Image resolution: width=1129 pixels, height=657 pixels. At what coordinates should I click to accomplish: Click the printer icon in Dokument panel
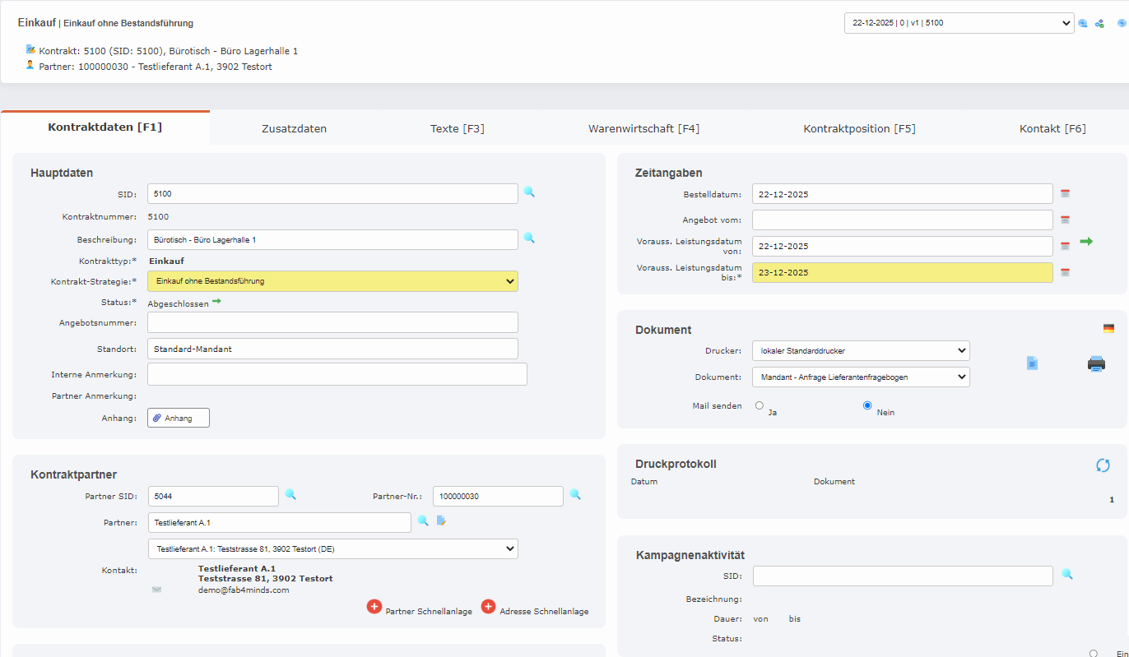point(1096,363)
